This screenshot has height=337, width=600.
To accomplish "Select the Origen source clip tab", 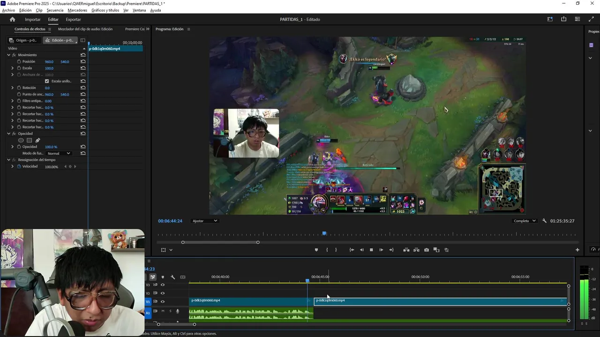I will point(24,40).
